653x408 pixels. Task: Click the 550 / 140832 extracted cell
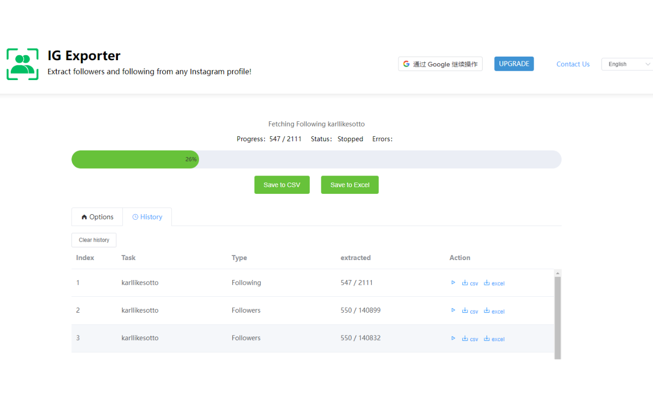point(361,338)
